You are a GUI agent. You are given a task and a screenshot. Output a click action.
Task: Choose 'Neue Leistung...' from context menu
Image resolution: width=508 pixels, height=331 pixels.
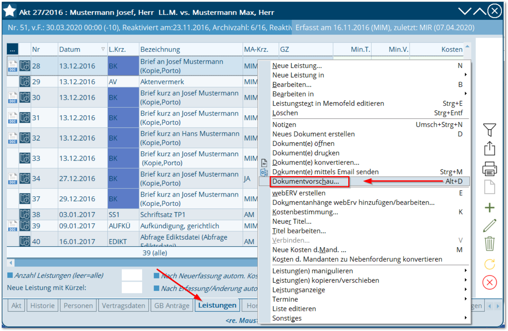[364, 66]
